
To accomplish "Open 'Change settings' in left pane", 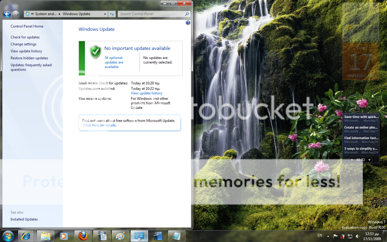I will click(23, 44).
